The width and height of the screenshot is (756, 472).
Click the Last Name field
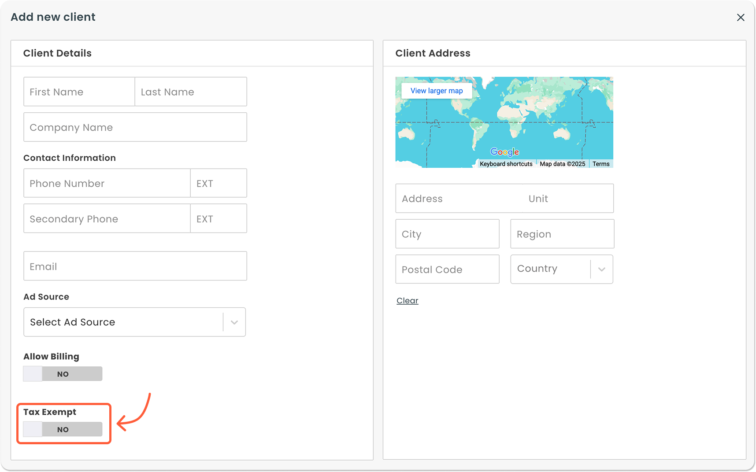191,92
